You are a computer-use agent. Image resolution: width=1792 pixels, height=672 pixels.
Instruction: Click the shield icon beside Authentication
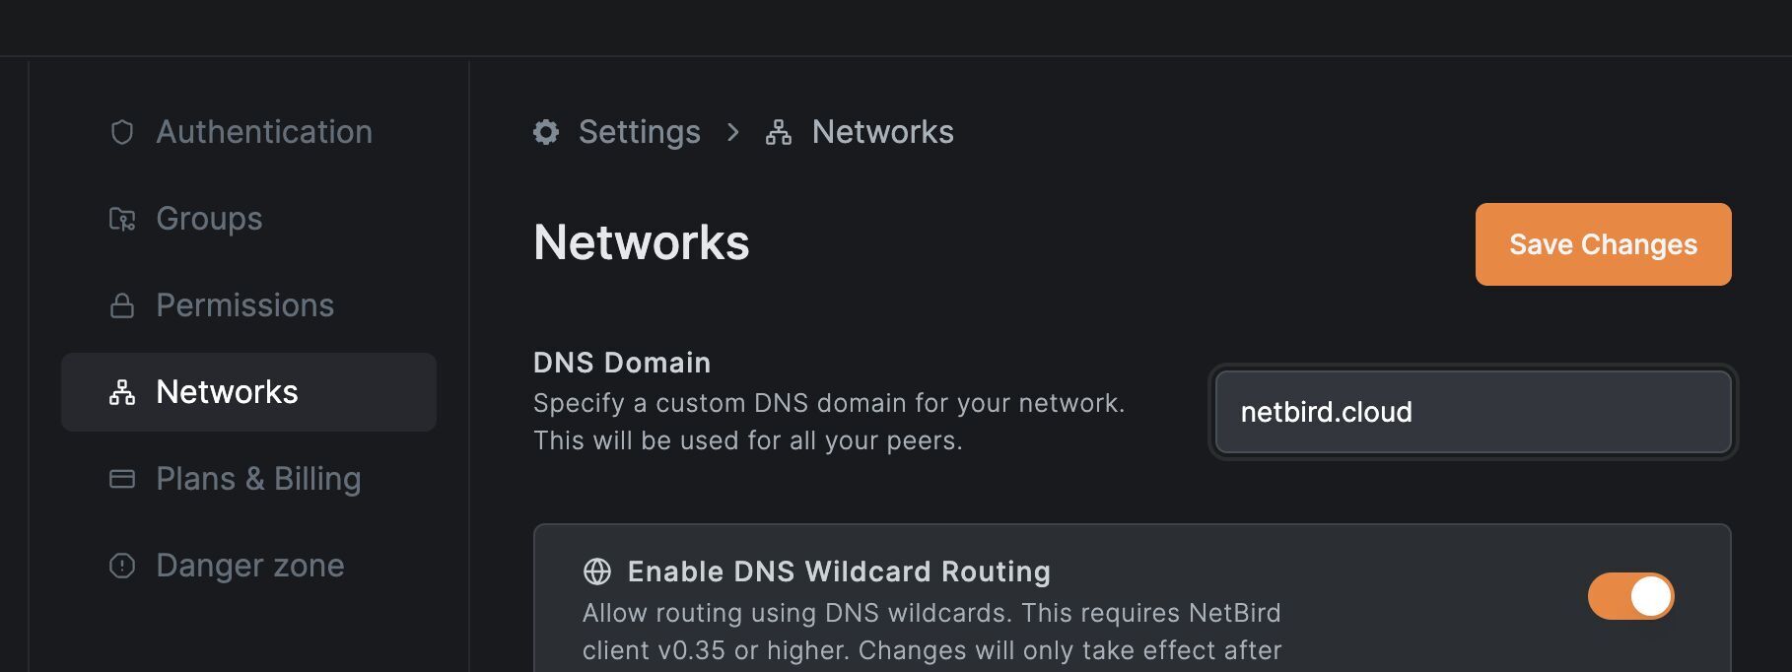click(x=122, y=132)
